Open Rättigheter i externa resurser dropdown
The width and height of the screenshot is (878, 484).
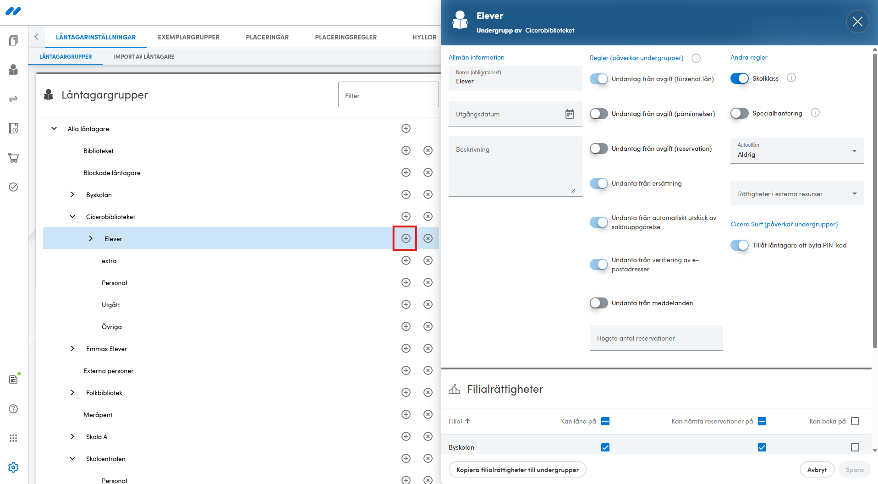point(797,193)
